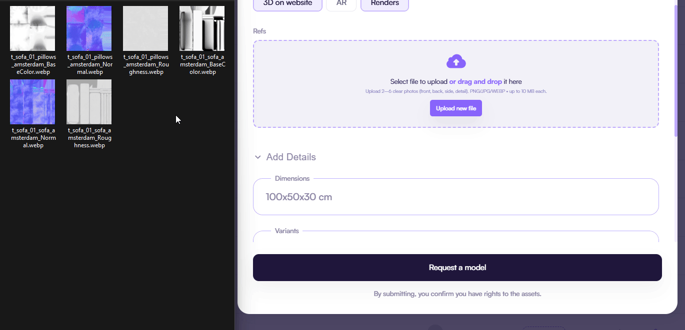The width and height of the screenshot is (685, 330).
Task: Collapse the Add Details chevron
Action: (x=257, y=157)
